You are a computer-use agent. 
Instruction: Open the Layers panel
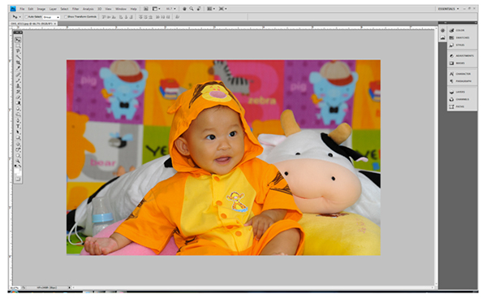[462, 92]
